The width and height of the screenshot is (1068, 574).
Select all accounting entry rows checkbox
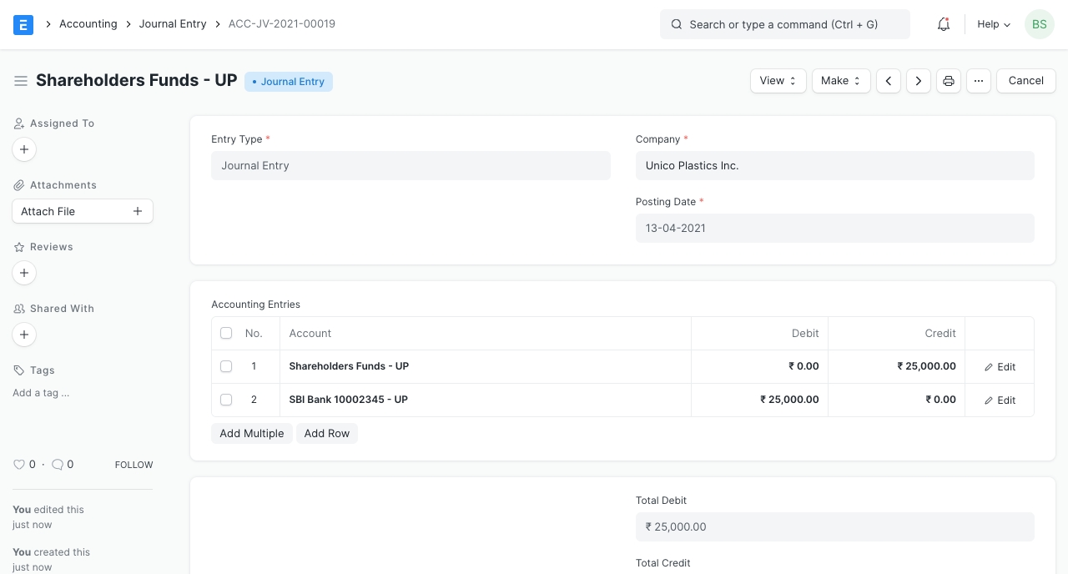226,333
